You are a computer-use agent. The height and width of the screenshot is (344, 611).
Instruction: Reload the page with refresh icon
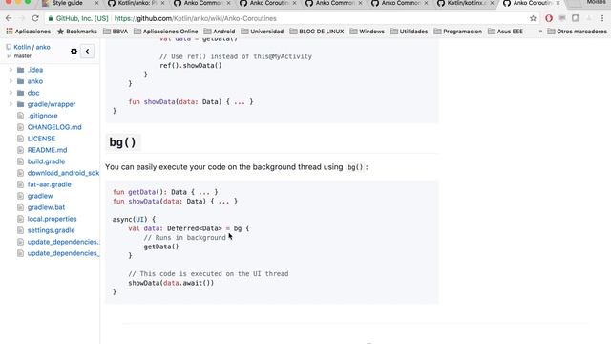click(x=35, y=18)
